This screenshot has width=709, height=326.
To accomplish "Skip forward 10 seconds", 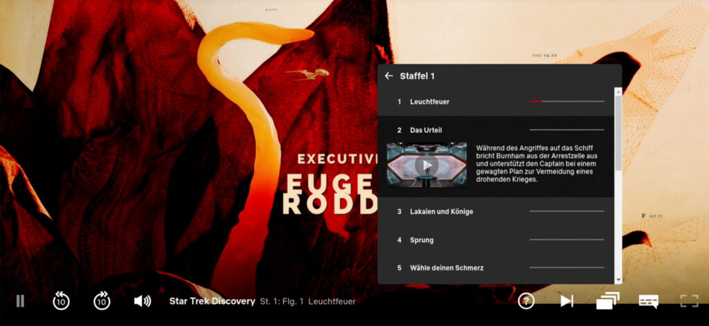I will 102,301.
